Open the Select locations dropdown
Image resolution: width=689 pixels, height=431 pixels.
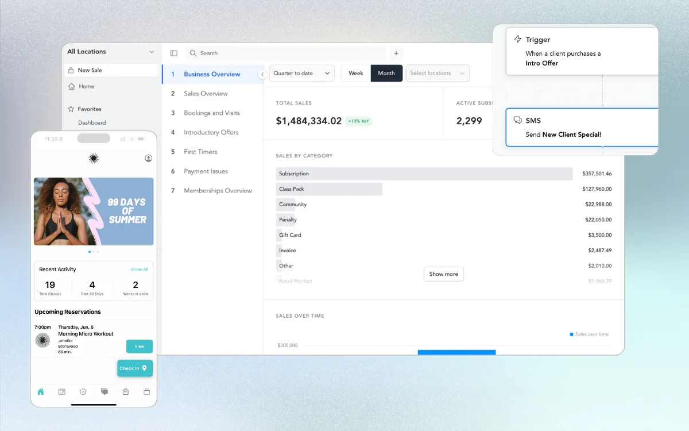(x=438, y=73)
